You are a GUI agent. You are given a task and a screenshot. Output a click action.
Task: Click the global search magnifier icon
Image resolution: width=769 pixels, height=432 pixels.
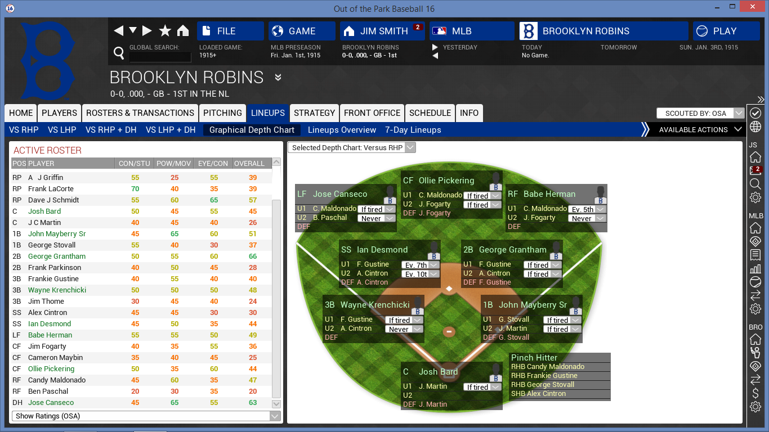(119, 53)
